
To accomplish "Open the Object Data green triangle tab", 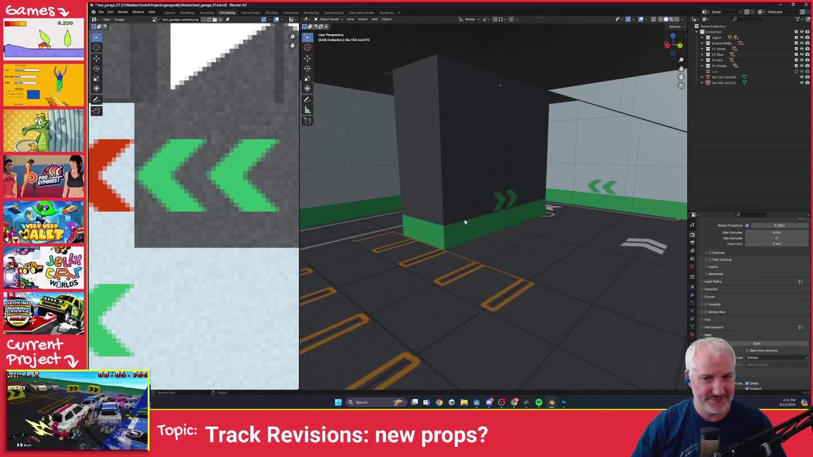I will tap(692, 327).
